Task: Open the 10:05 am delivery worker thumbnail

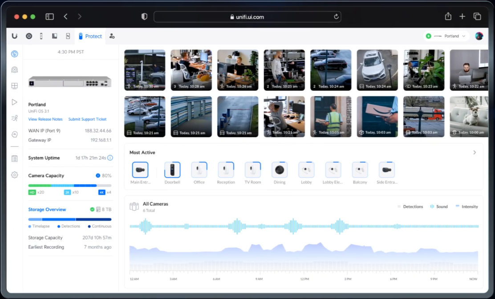Action: [x=331, y=117]
